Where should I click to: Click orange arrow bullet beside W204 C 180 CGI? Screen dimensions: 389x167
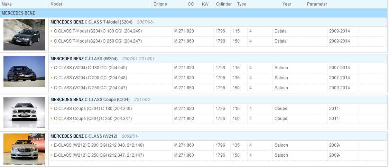point(52,68)
